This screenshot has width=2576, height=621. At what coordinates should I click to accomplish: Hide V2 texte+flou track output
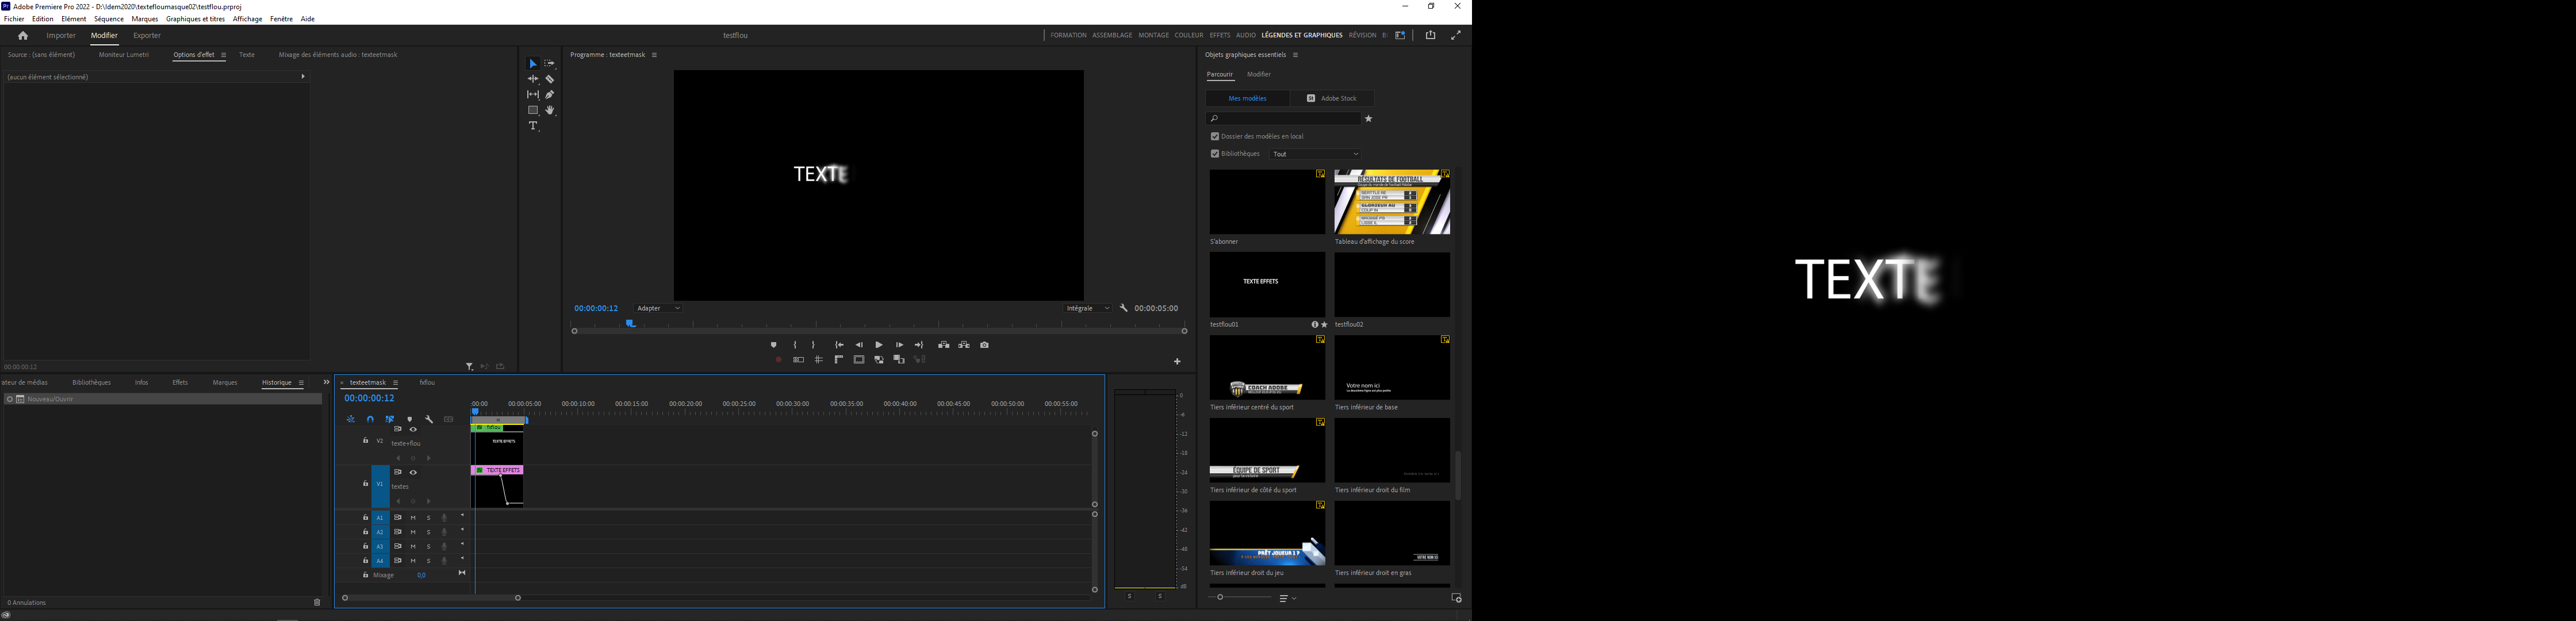point(413,430)
